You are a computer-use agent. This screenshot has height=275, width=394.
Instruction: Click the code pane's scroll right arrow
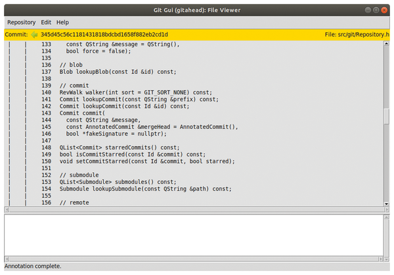click(x=387, y=210)
